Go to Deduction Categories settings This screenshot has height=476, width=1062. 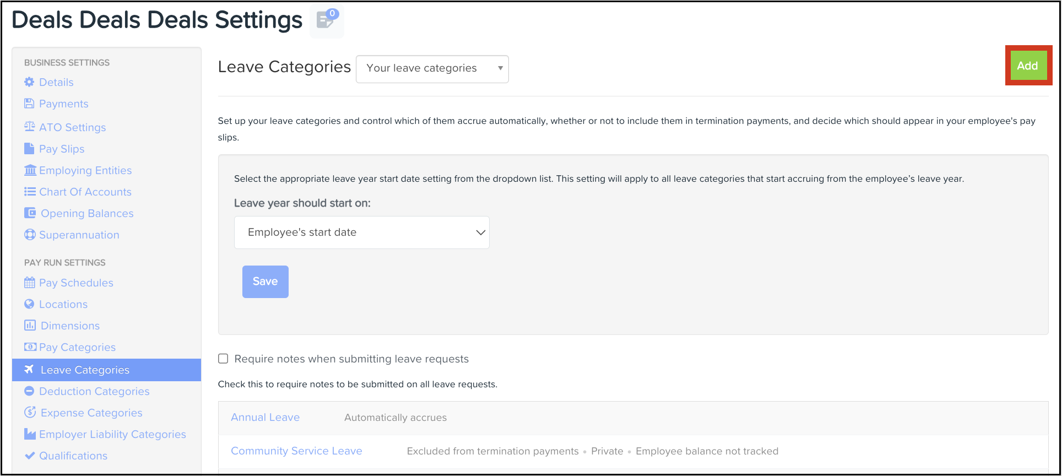[94, 391]
